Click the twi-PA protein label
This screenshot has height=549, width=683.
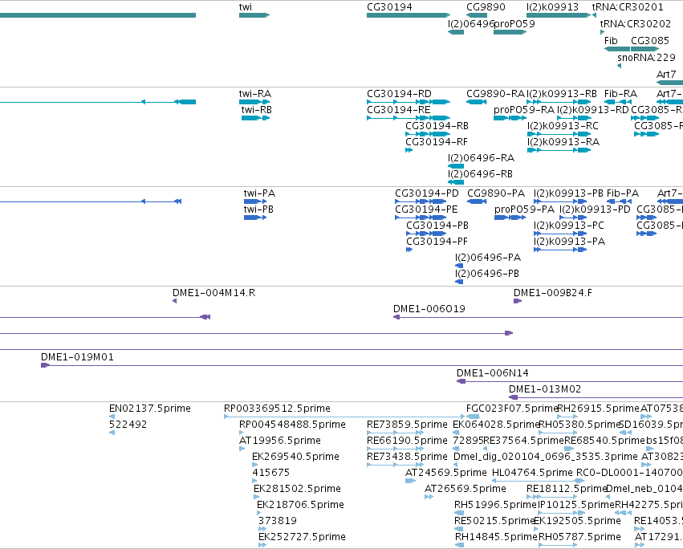pos(259,193)
